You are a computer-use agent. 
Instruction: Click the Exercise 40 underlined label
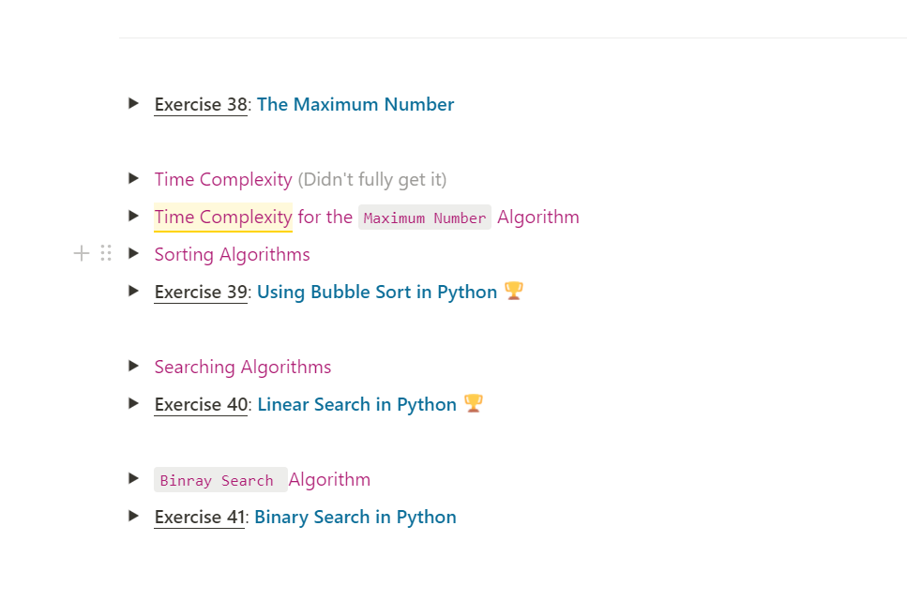point(200,404)
